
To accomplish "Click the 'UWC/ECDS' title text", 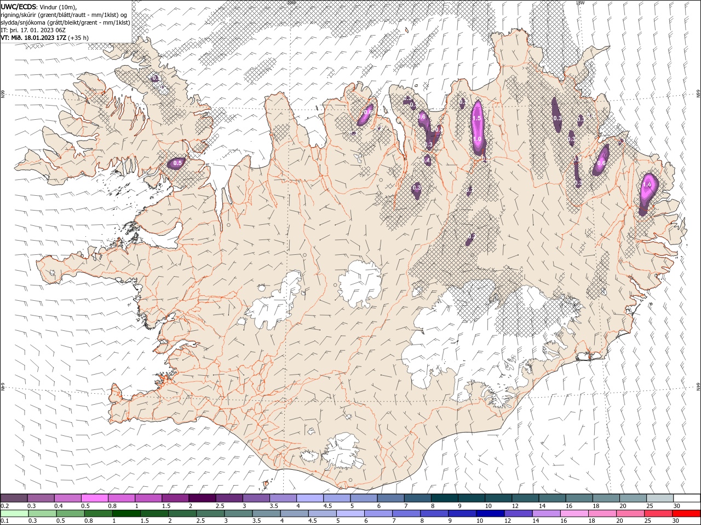I will [x=19, y=7].
